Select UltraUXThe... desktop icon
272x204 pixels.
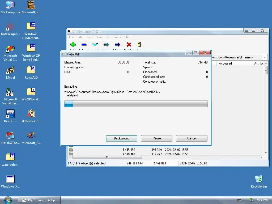coord(10,138)
